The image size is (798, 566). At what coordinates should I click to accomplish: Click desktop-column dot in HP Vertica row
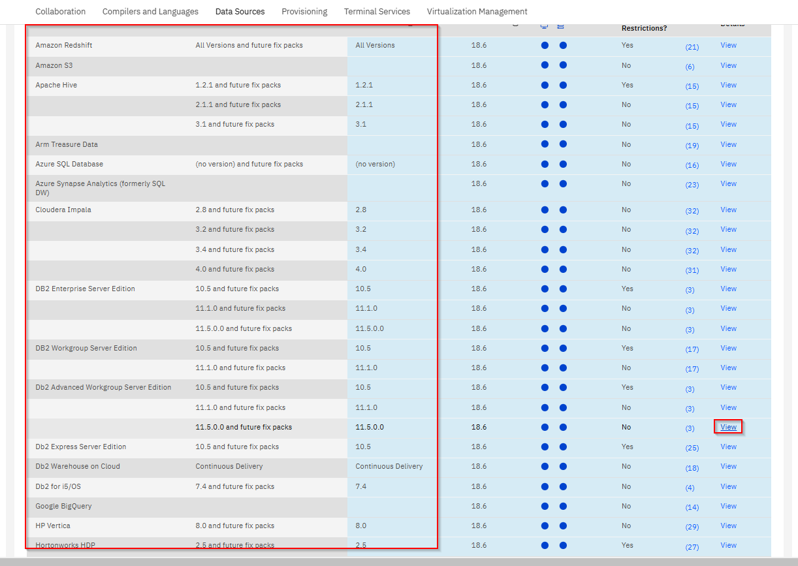coord(545,526)
